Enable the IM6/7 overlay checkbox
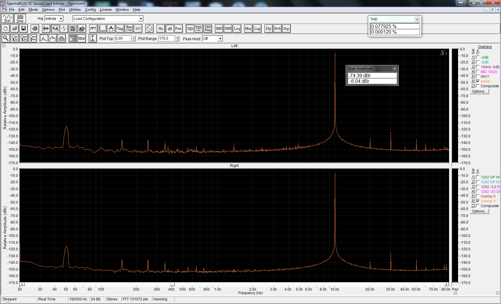Viewport: 501px width, 304px height. coord(478,77)
